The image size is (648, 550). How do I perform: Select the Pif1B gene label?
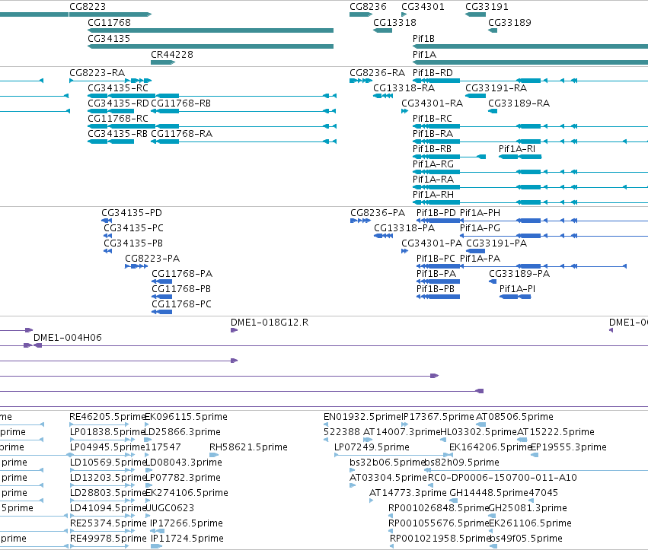(423, 39)
